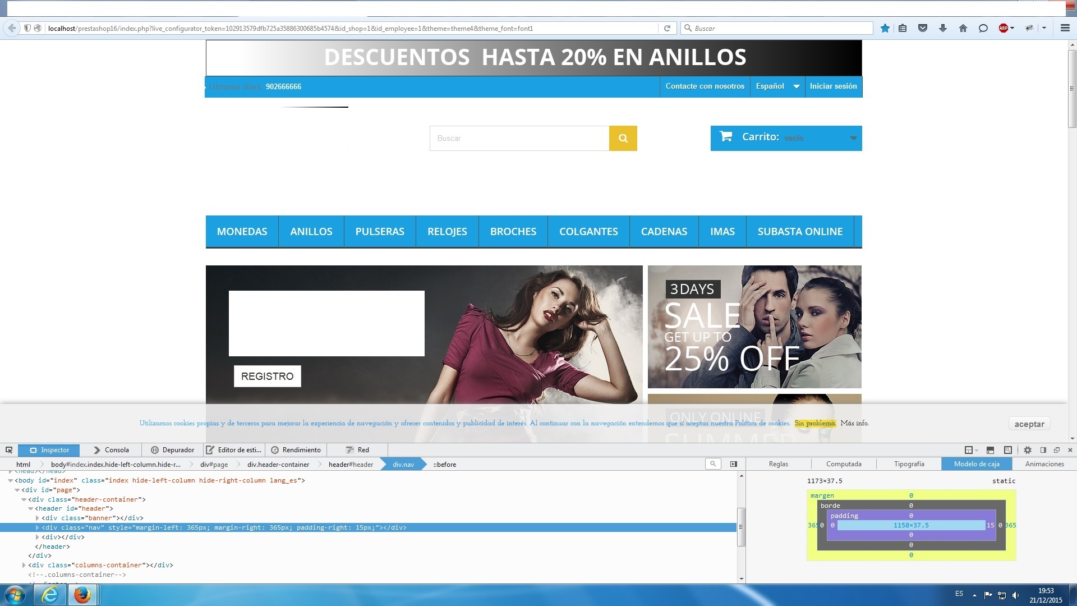Open Internet Explorer from taskbar

(50, 595)
